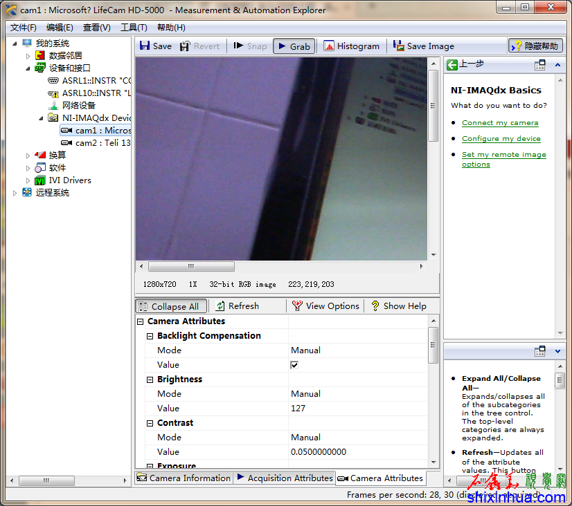This screenshot has height=506, width=572.
Task: Open Connect my camera link
Action: pyautogui.click(x=500, y=123)
